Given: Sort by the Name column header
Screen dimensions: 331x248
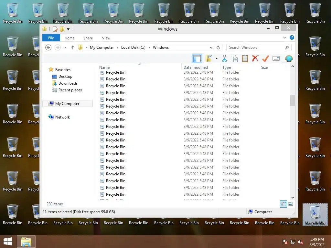Looking at the screenshot, I should 139,67.
